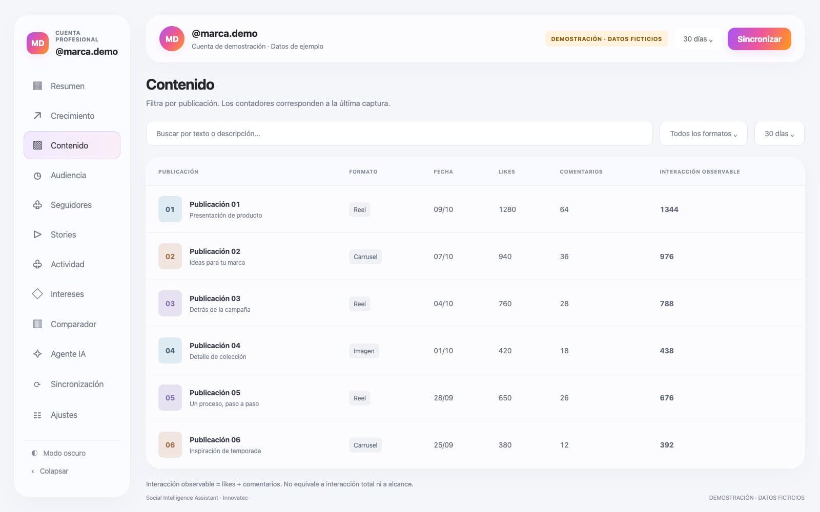This screenshot has width=820, height=512.
Task: Click the Contenido hatched square icon
Action: 37,145
